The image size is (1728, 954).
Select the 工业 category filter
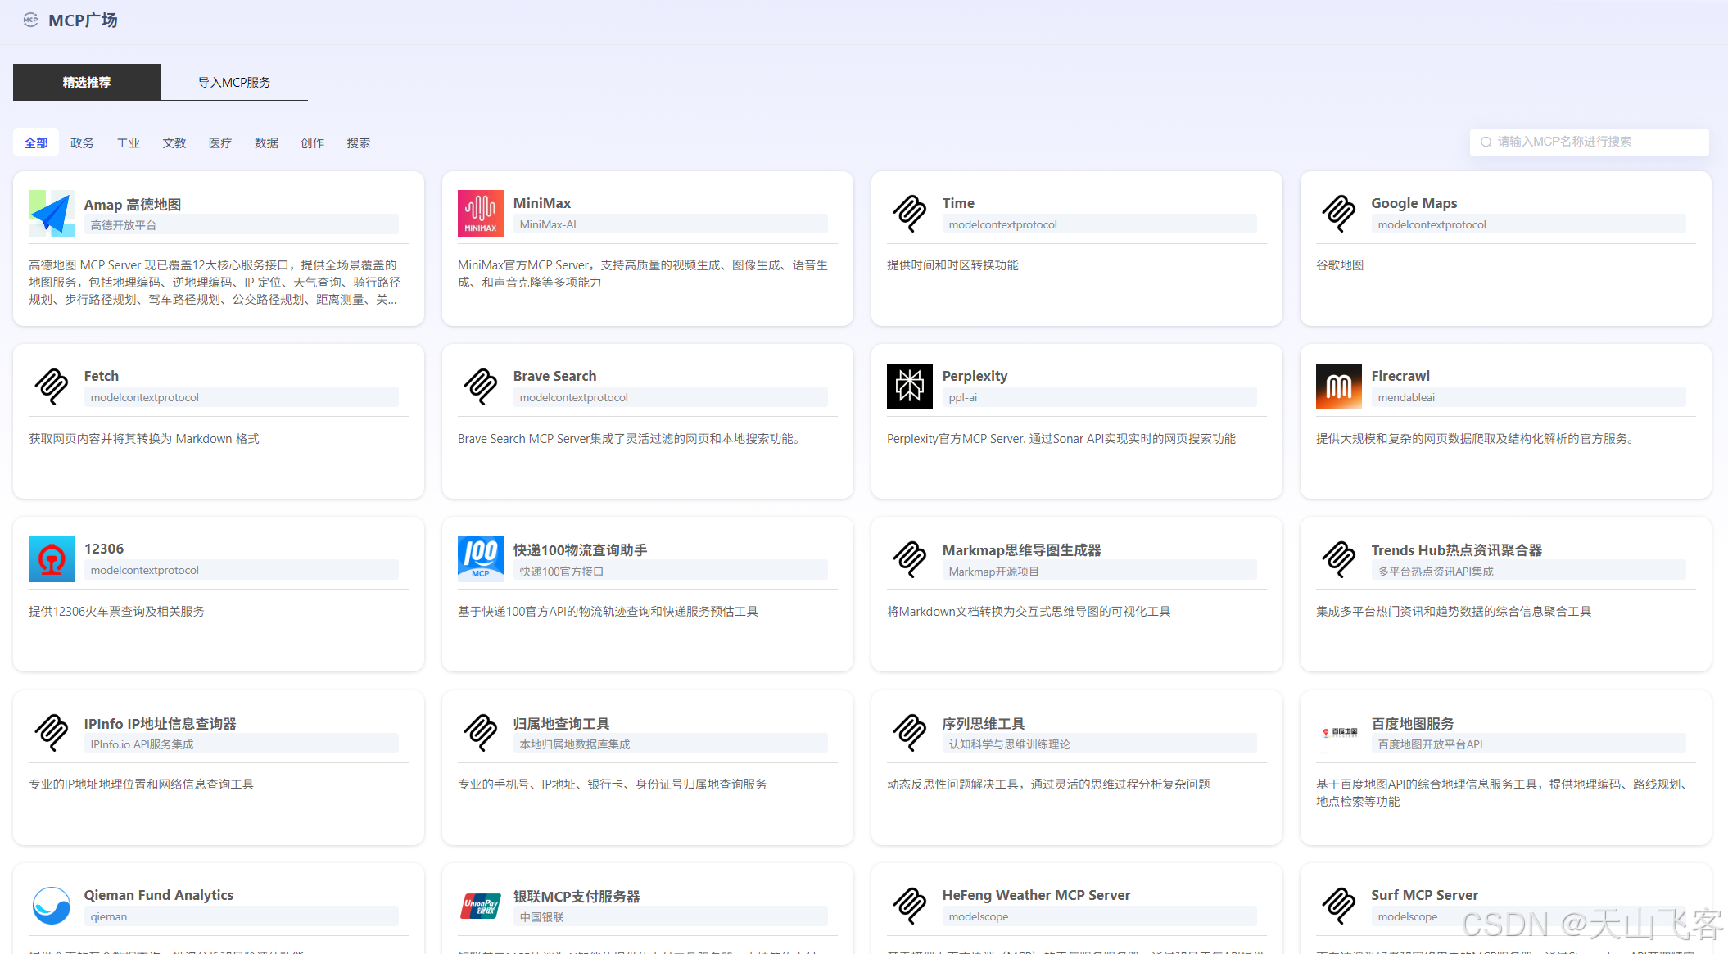(x=128, y=142)
